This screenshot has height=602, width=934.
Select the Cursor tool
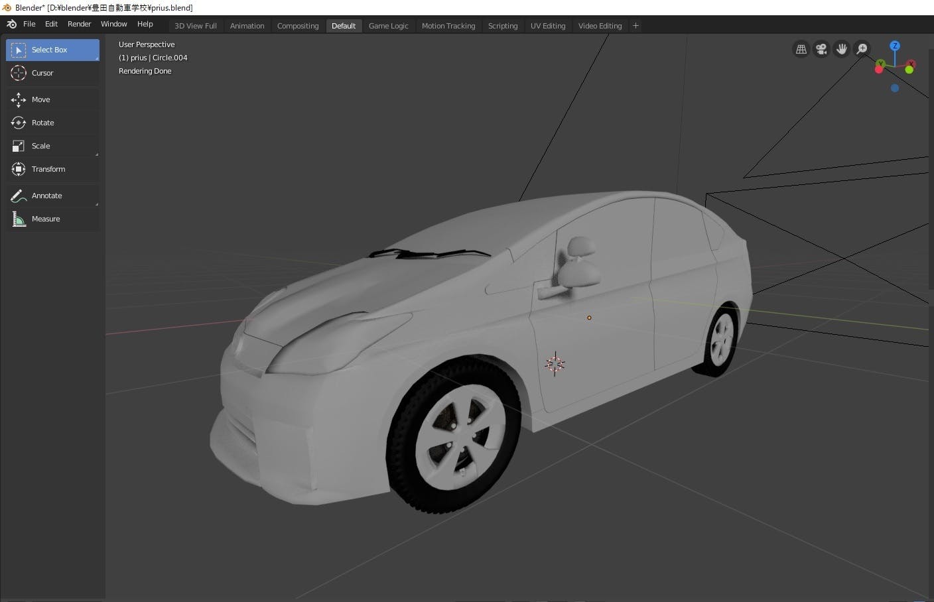(x=42, y=73)
